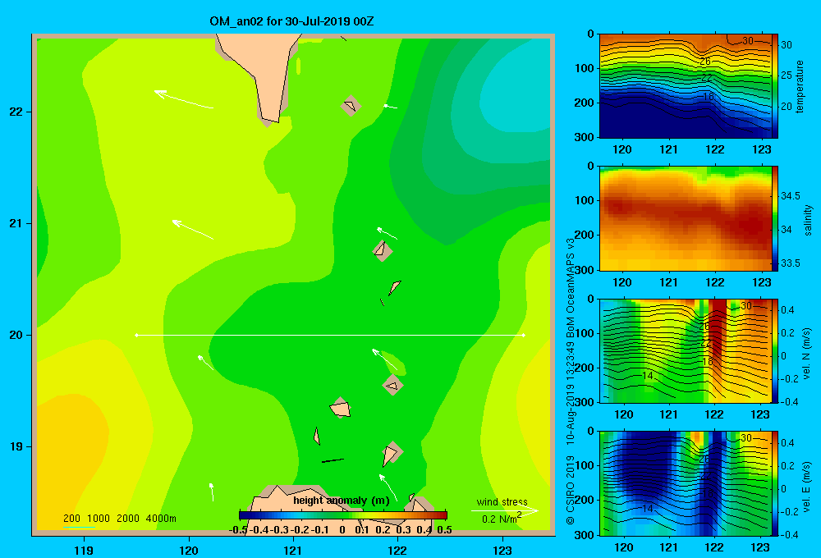Click the salinity color scale bar

click(x=775, y=218)
